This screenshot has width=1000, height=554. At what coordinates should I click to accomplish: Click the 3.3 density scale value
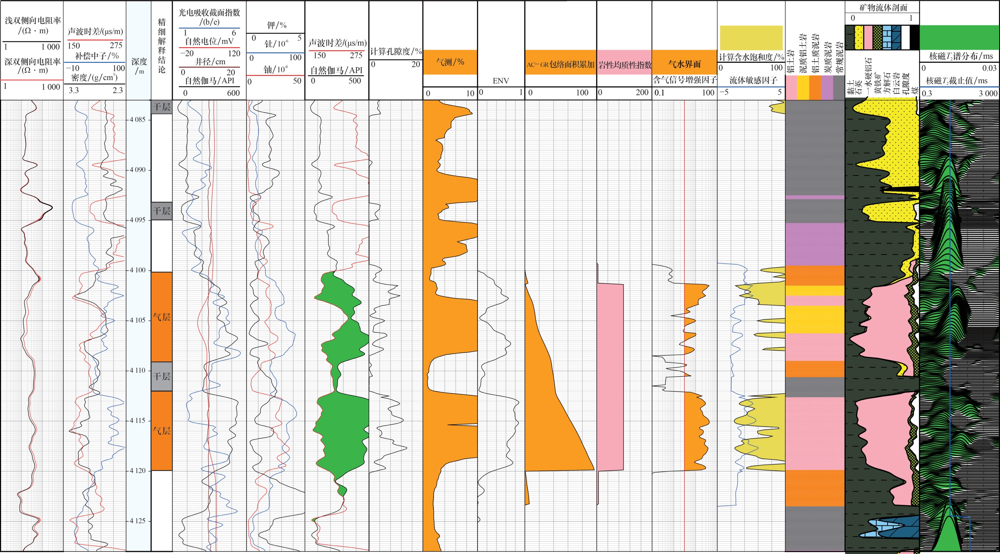click(x=73, y=91)
